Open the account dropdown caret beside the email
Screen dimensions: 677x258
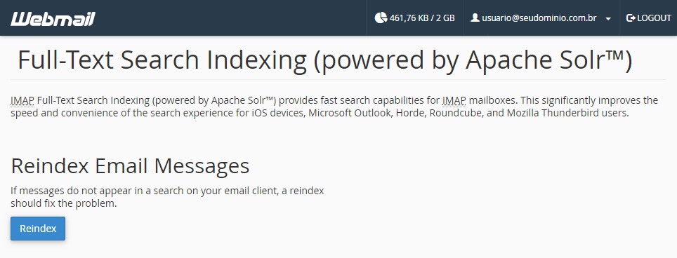(x=608, y=19)
